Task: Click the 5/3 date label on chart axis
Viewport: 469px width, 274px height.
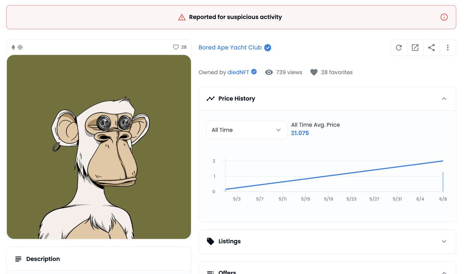Action: point(237,199)
